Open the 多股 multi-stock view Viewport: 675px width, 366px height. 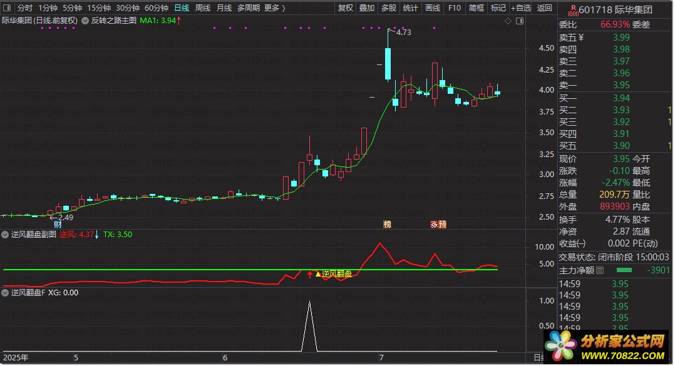click(x=389, y=8)
